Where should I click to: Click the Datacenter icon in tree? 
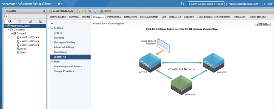coord(12,30)
